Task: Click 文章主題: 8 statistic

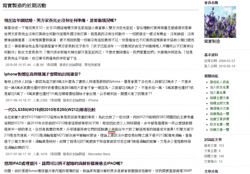Action: click(x=212, y=151)
